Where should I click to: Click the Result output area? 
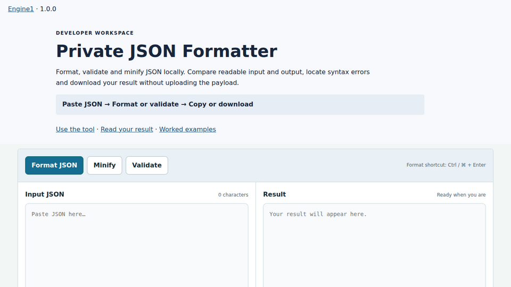[374, 246]
